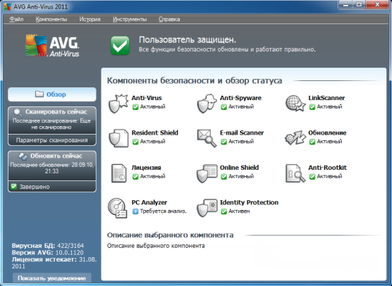
Task: Open the PC Analyzer gauge icon
Action: click(x=118, y=208)
